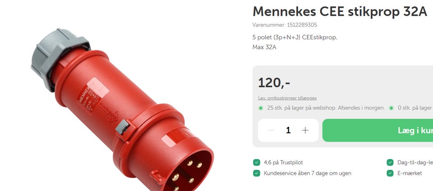Decrease quantity with the minus icon
The width and height of the screenshot is (433, 191).
tap(272, 130)
